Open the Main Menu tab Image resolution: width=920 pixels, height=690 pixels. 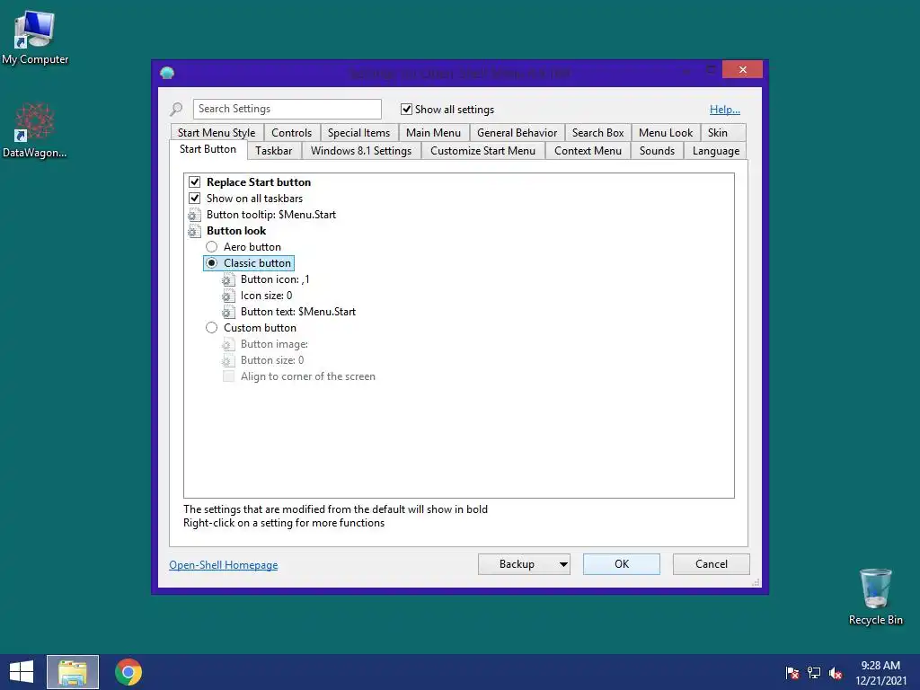pos(434,133)
